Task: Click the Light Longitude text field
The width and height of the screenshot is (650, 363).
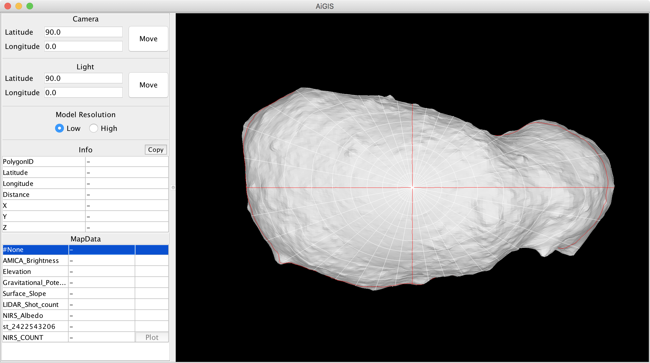Action: coord(83,93)
